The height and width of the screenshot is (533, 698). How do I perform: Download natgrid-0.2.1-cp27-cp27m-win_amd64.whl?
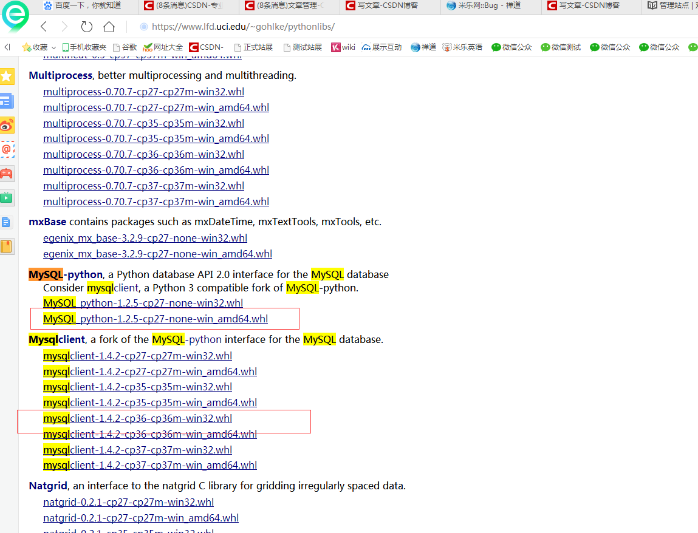click(141, 518)
